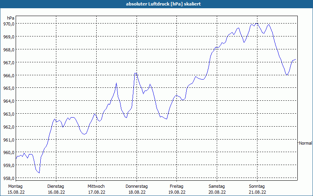Click the date 18.08.22
This screenshot has height=196, width=313.
tap(137, 192)
